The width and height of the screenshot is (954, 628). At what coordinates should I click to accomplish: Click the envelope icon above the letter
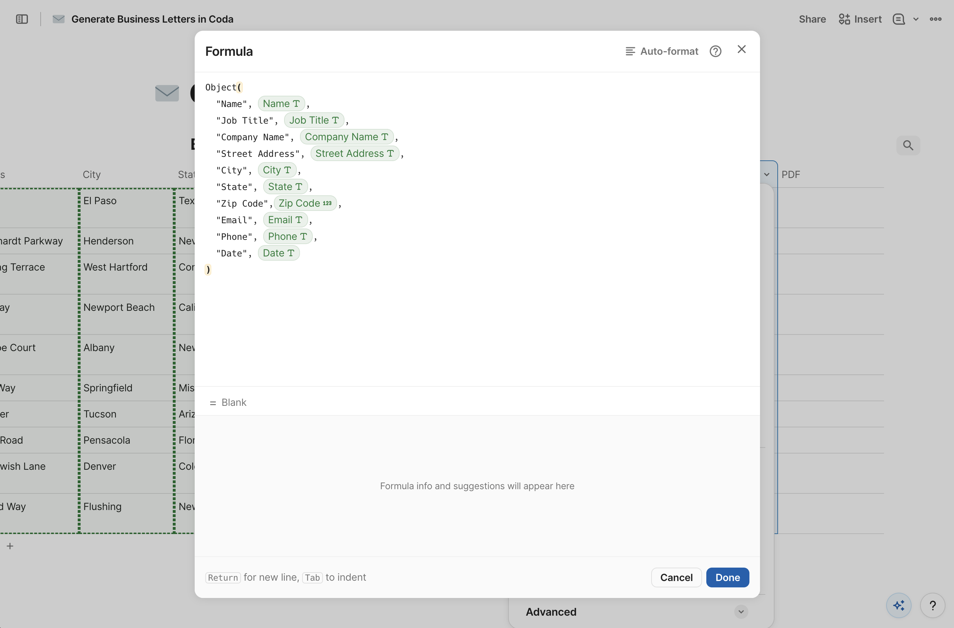click(167, 93)
